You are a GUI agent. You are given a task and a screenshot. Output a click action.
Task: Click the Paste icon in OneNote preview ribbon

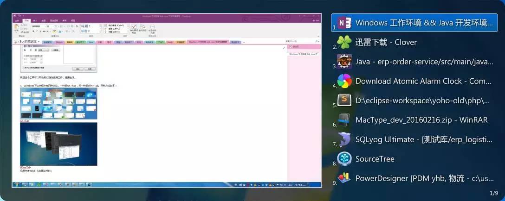pyautogui.click(x=16, y=27)
